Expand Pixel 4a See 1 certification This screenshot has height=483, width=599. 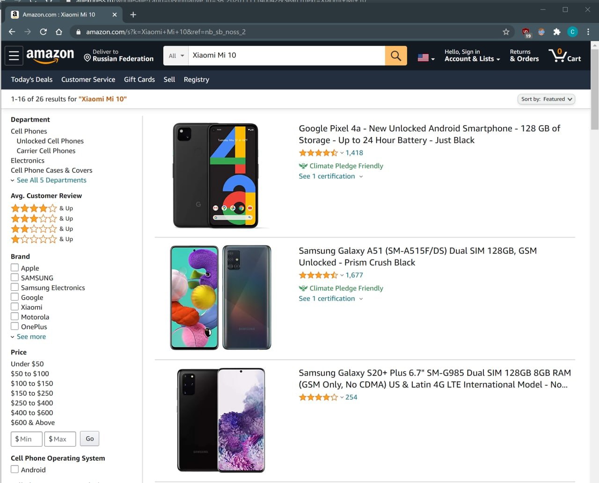tap(331, 176)
